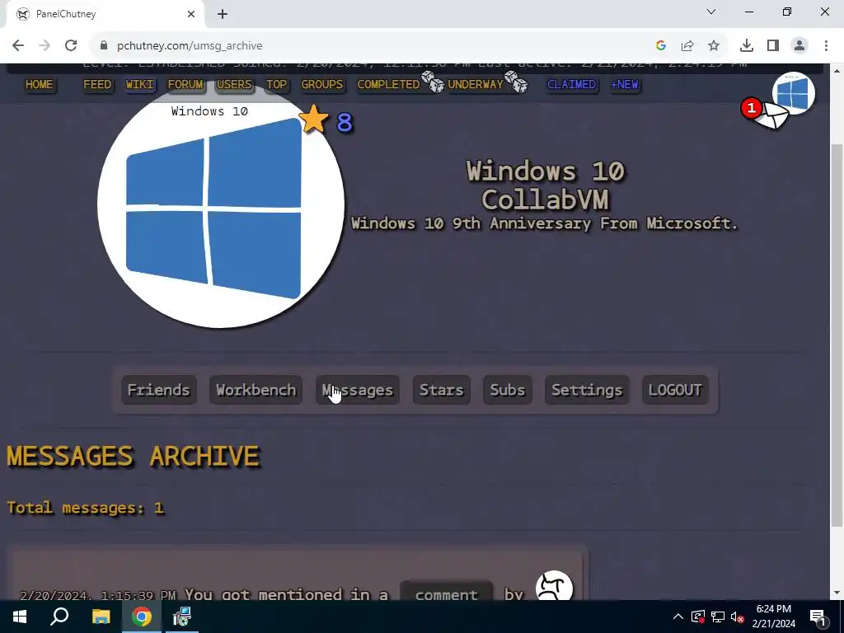Screen dimensions: 844x633
Task: Open Windows taskbar search
Action: click(x=59, y=617)
